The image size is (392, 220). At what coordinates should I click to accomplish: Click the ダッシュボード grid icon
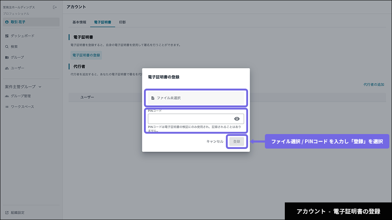coord(7,36)
